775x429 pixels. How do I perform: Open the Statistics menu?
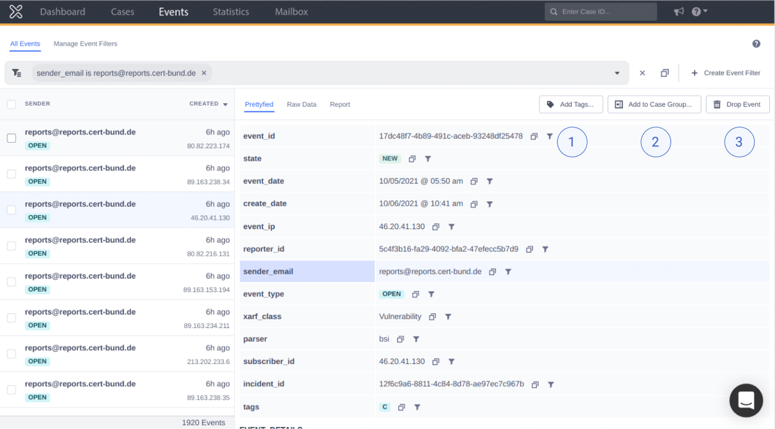[231, 12]
